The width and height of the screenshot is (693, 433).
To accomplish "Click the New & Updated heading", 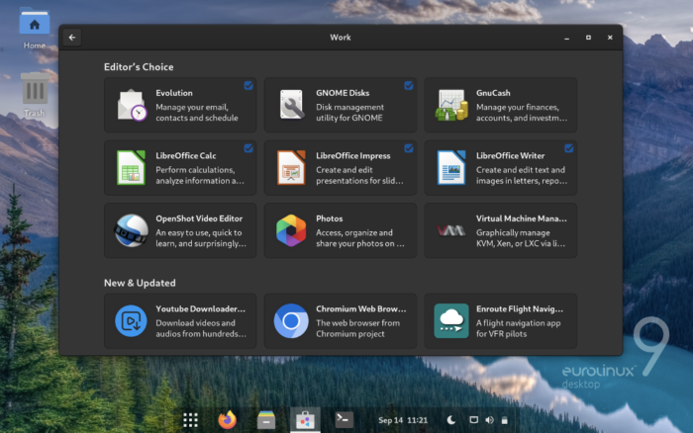I will click(140, 283).
